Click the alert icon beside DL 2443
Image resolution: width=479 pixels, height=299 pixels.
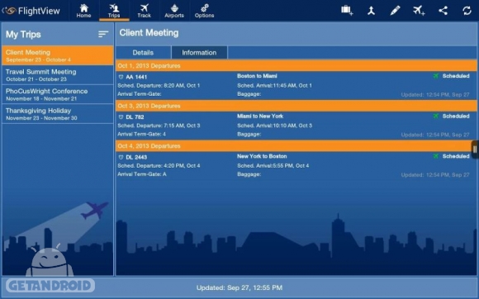[x=121, y=157]
